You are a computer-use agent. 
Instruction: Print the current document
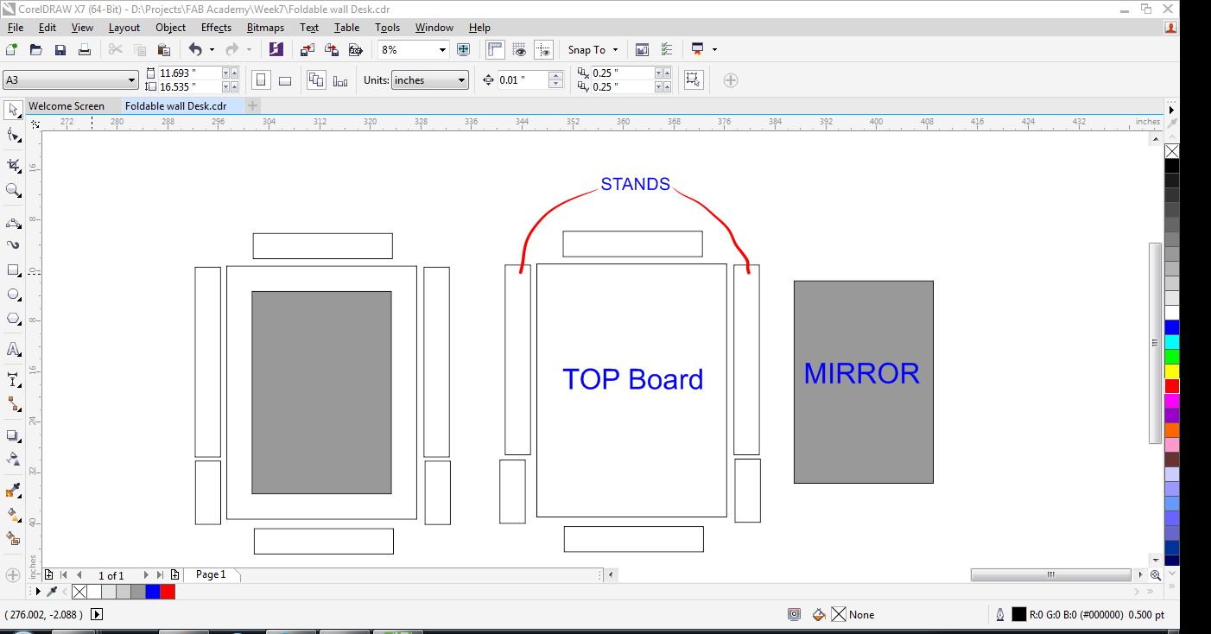(x=85, y=50)
